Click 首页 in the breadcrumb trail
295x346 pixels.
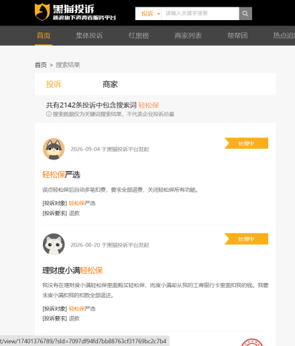41,65
